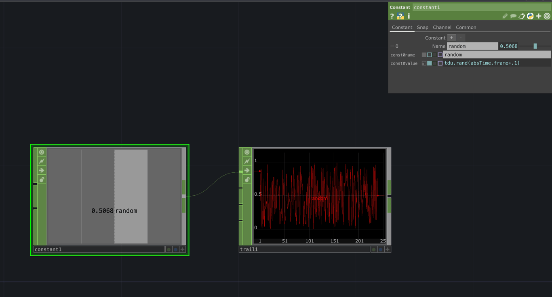Click the target rings icon at the dialog's top right
Image resolution: width=552 pixels, height=297 pixels.
(x=548, y=16)
